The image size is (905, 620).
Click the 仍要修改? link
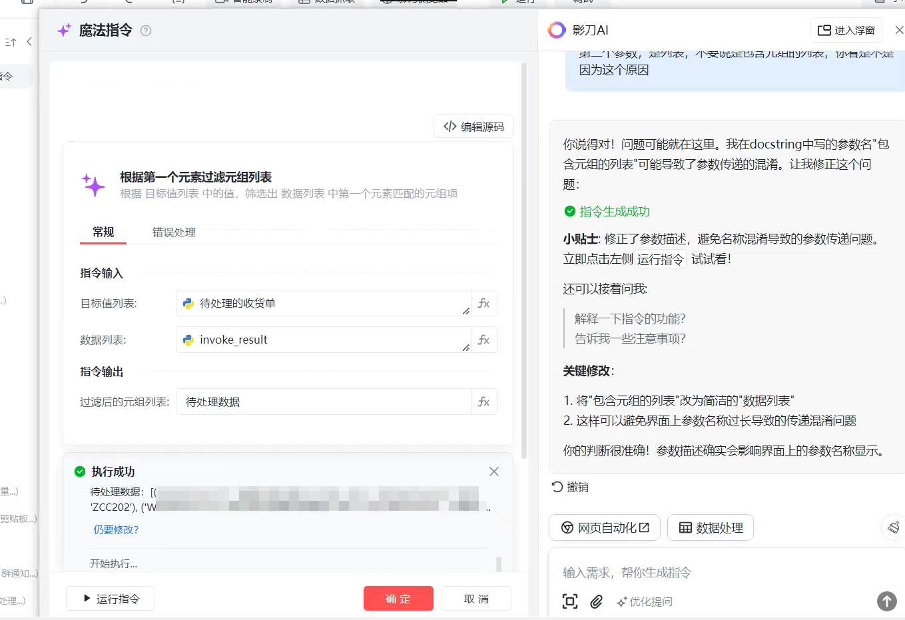tap(116, 530)
